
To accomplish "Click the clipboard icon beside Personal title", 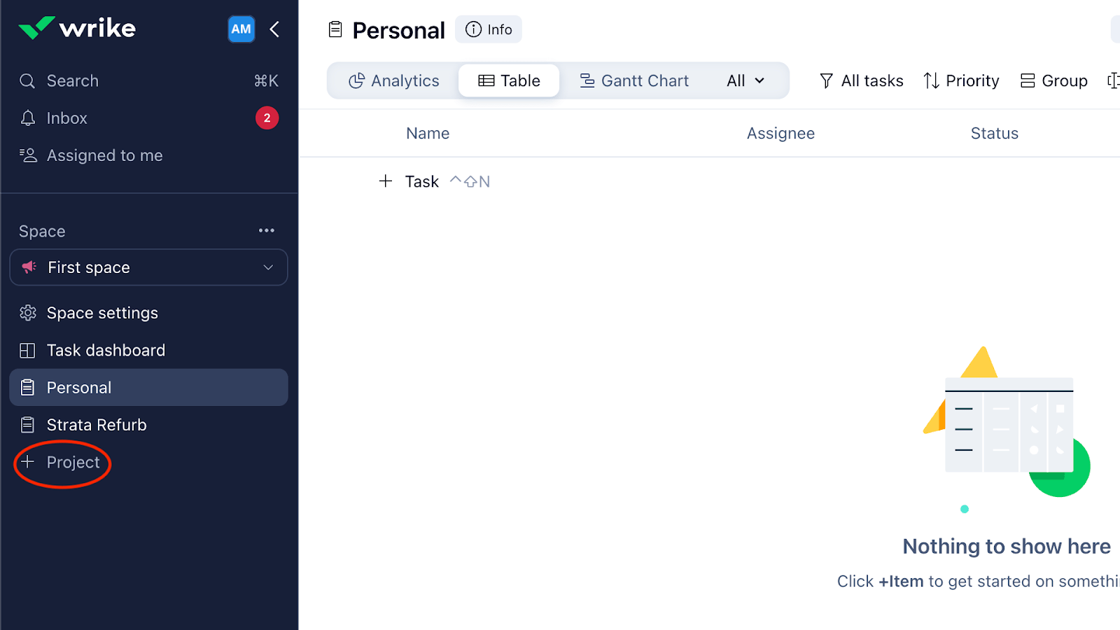I will 336,29.
